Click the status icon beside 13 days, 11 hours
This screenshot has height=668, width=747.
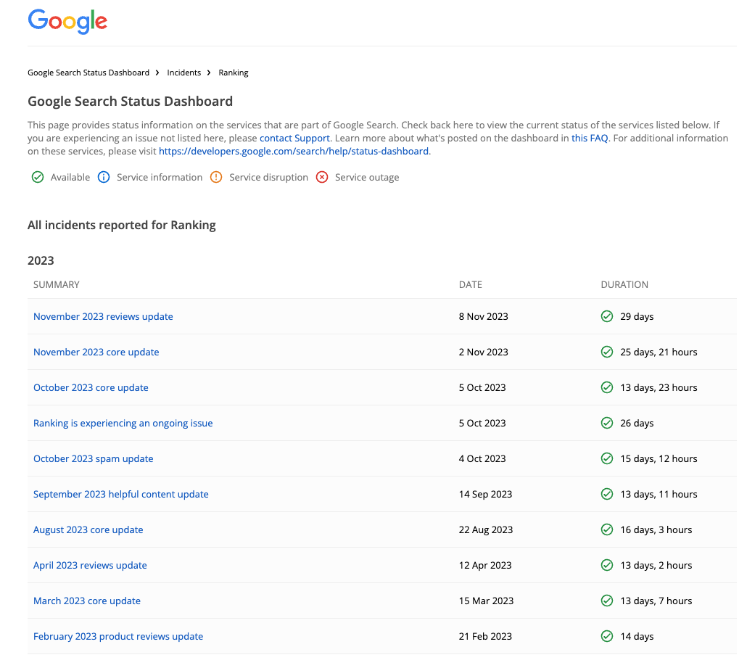607,494
